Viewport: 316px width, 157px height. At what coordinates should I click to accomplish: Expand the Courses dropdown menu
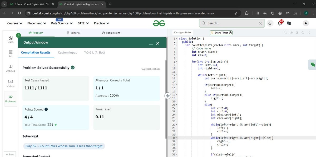pyautogui.click(x=15, y=23)
